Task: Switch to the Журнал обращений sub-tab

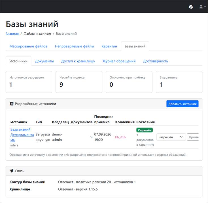Action: [119, 61]
